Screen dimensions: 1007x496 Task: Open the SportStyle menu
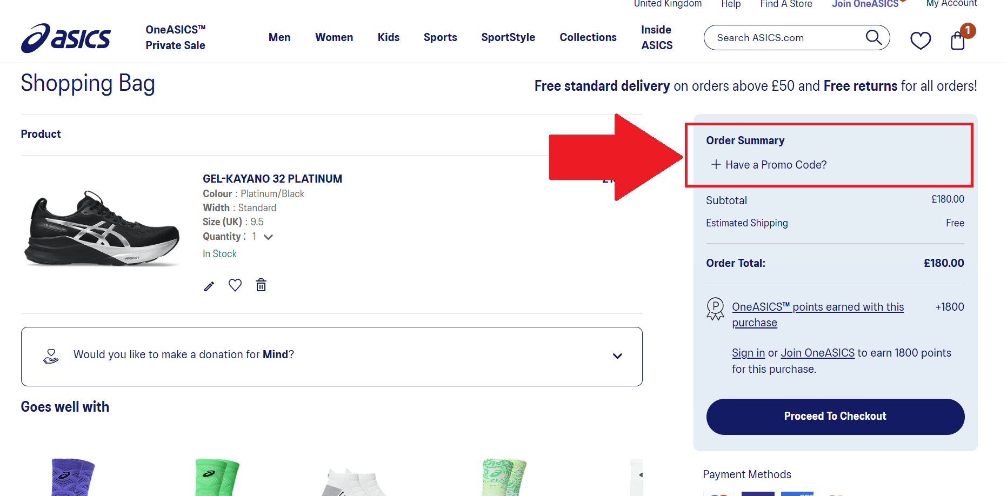(508, 37)
